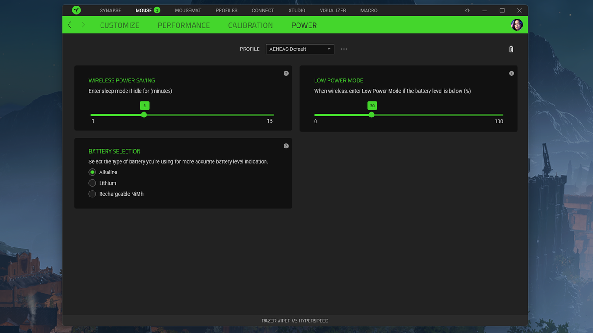Click the Low Power Mode heading
The height and width of the screenshot is (333, 593).
click(339, 80)
